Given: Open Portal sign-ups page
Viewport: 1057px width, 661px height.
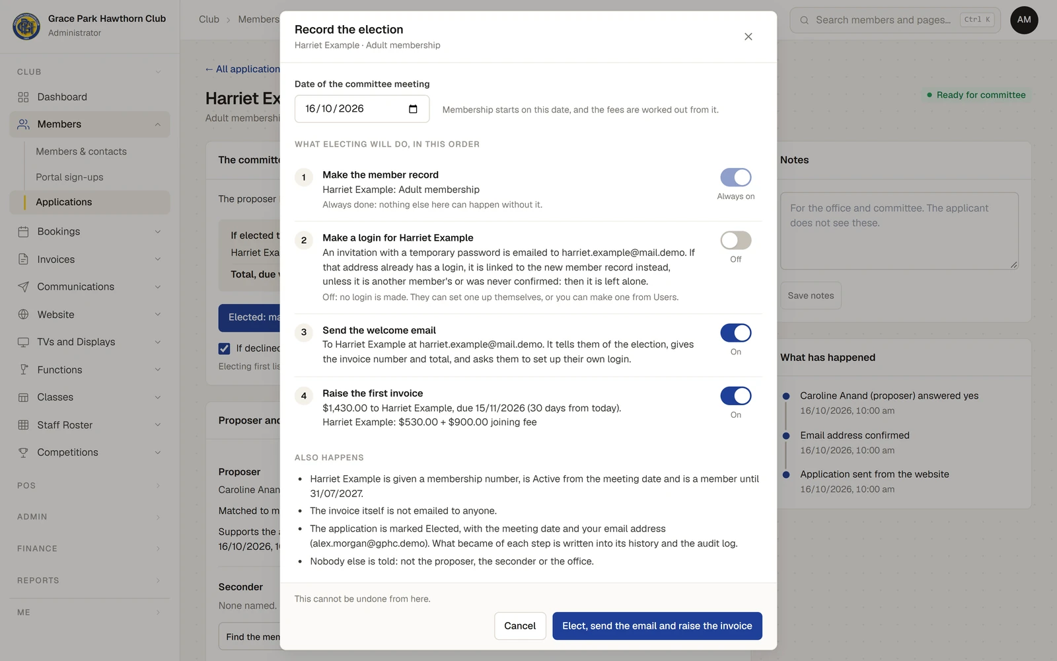Looking at the screenshot, I should pos(69,177).
